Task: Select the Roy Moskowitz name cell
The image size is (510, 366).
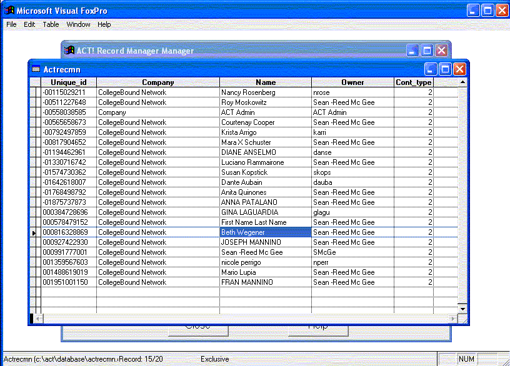Action: coord(266,102)
